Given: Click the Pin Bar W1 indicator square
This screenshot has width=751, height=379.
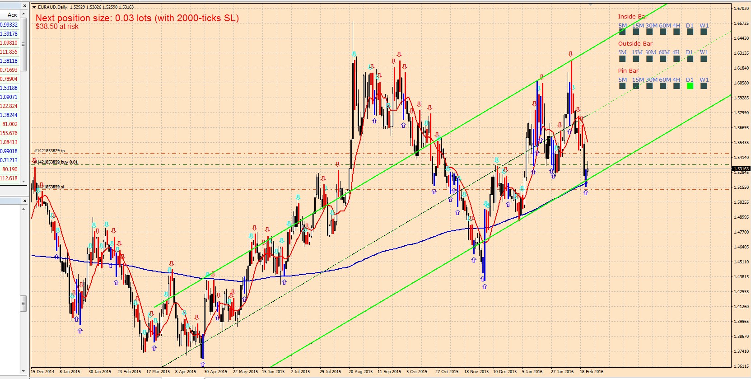Looking at the screenshot, I should 704,86.
